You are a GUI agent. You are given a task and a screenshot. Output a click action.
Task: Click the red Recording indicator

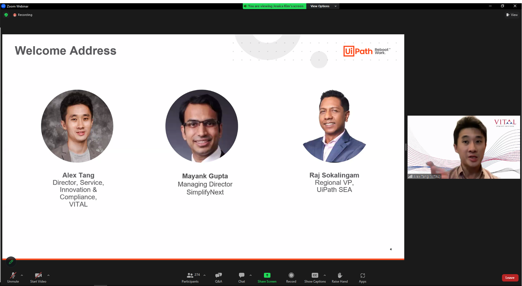coord(23,15)
